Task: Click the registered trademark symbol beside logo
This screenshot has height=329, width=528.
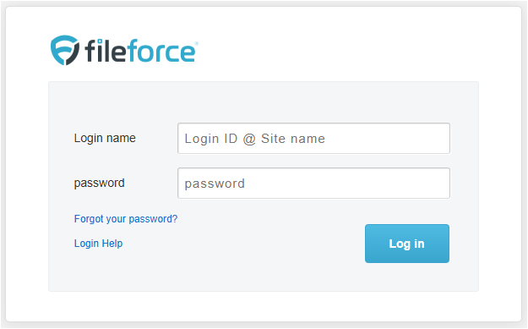Action: (196, 43)
